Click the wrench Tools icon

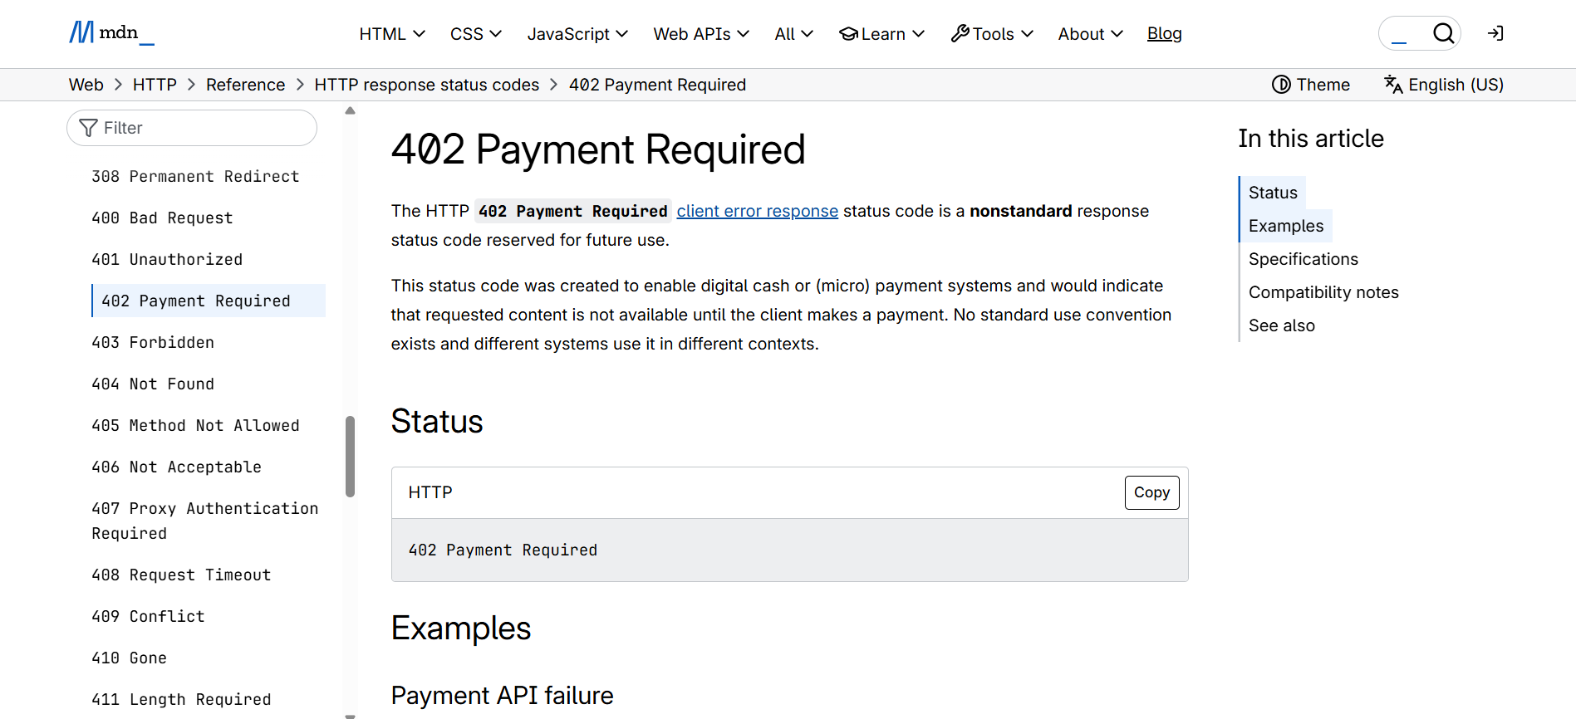tap(960, 34)
